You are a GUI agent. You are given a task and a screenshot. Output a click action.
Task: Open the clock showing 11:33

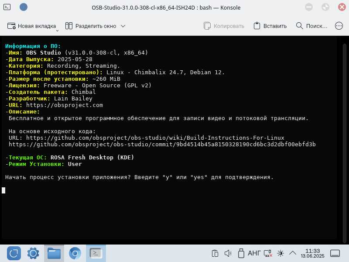pyautogui.click(x=312, y=253)
